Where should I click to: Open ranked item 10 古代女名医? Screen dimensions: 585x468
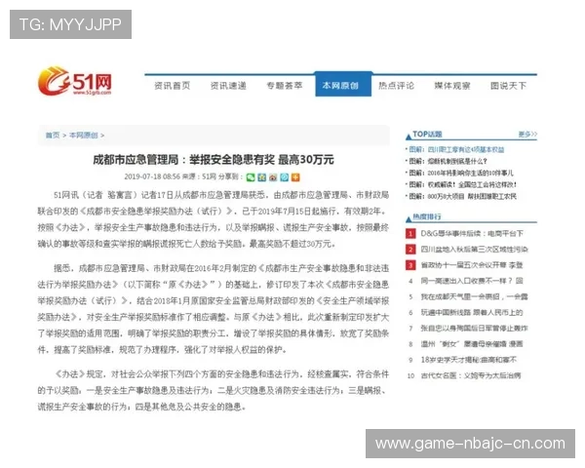pos(471,375)
